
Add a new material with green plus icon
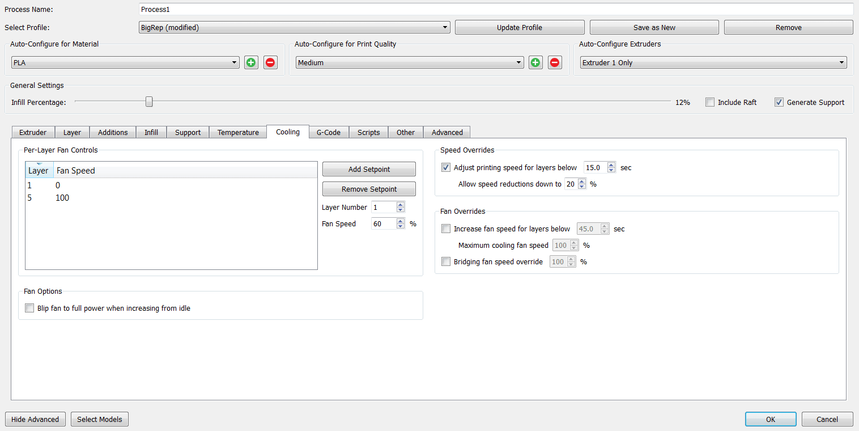coord(251,62)
